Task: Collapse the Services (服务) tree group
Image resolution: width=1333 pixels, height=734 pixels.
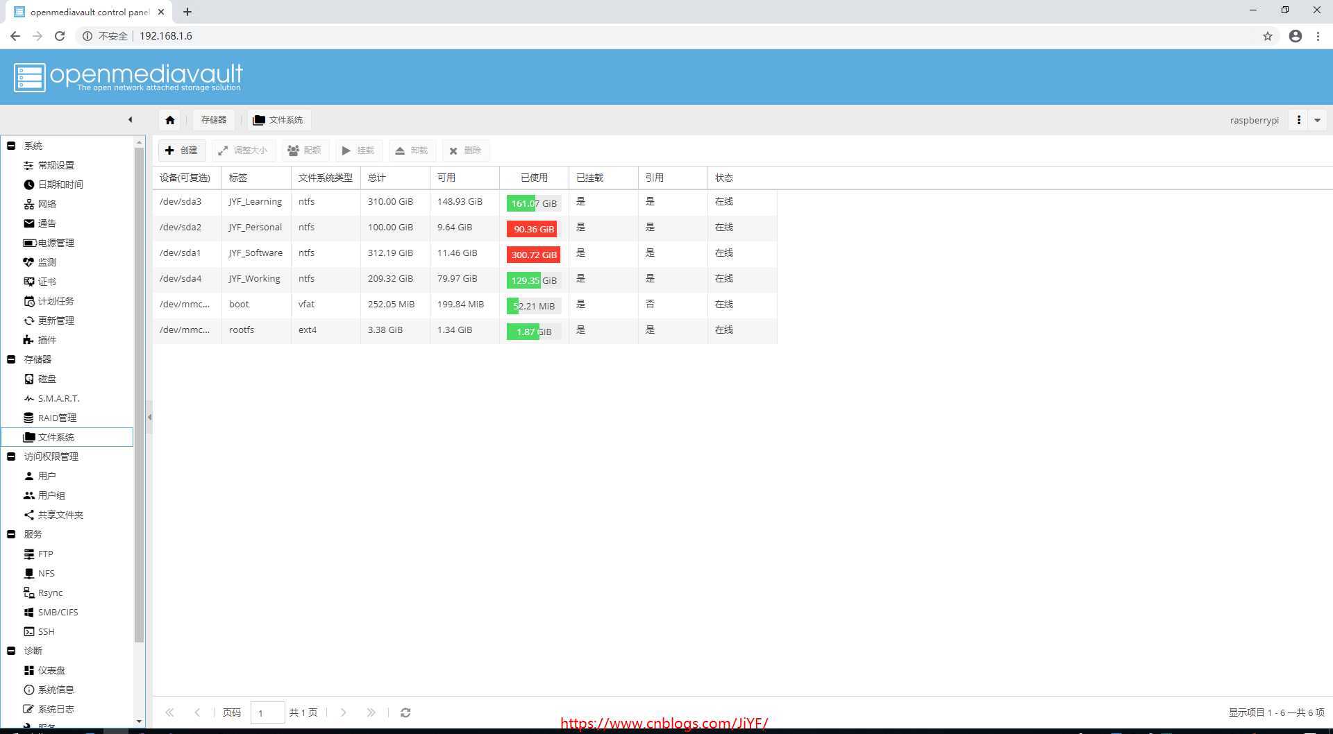Action: [11, 534]
